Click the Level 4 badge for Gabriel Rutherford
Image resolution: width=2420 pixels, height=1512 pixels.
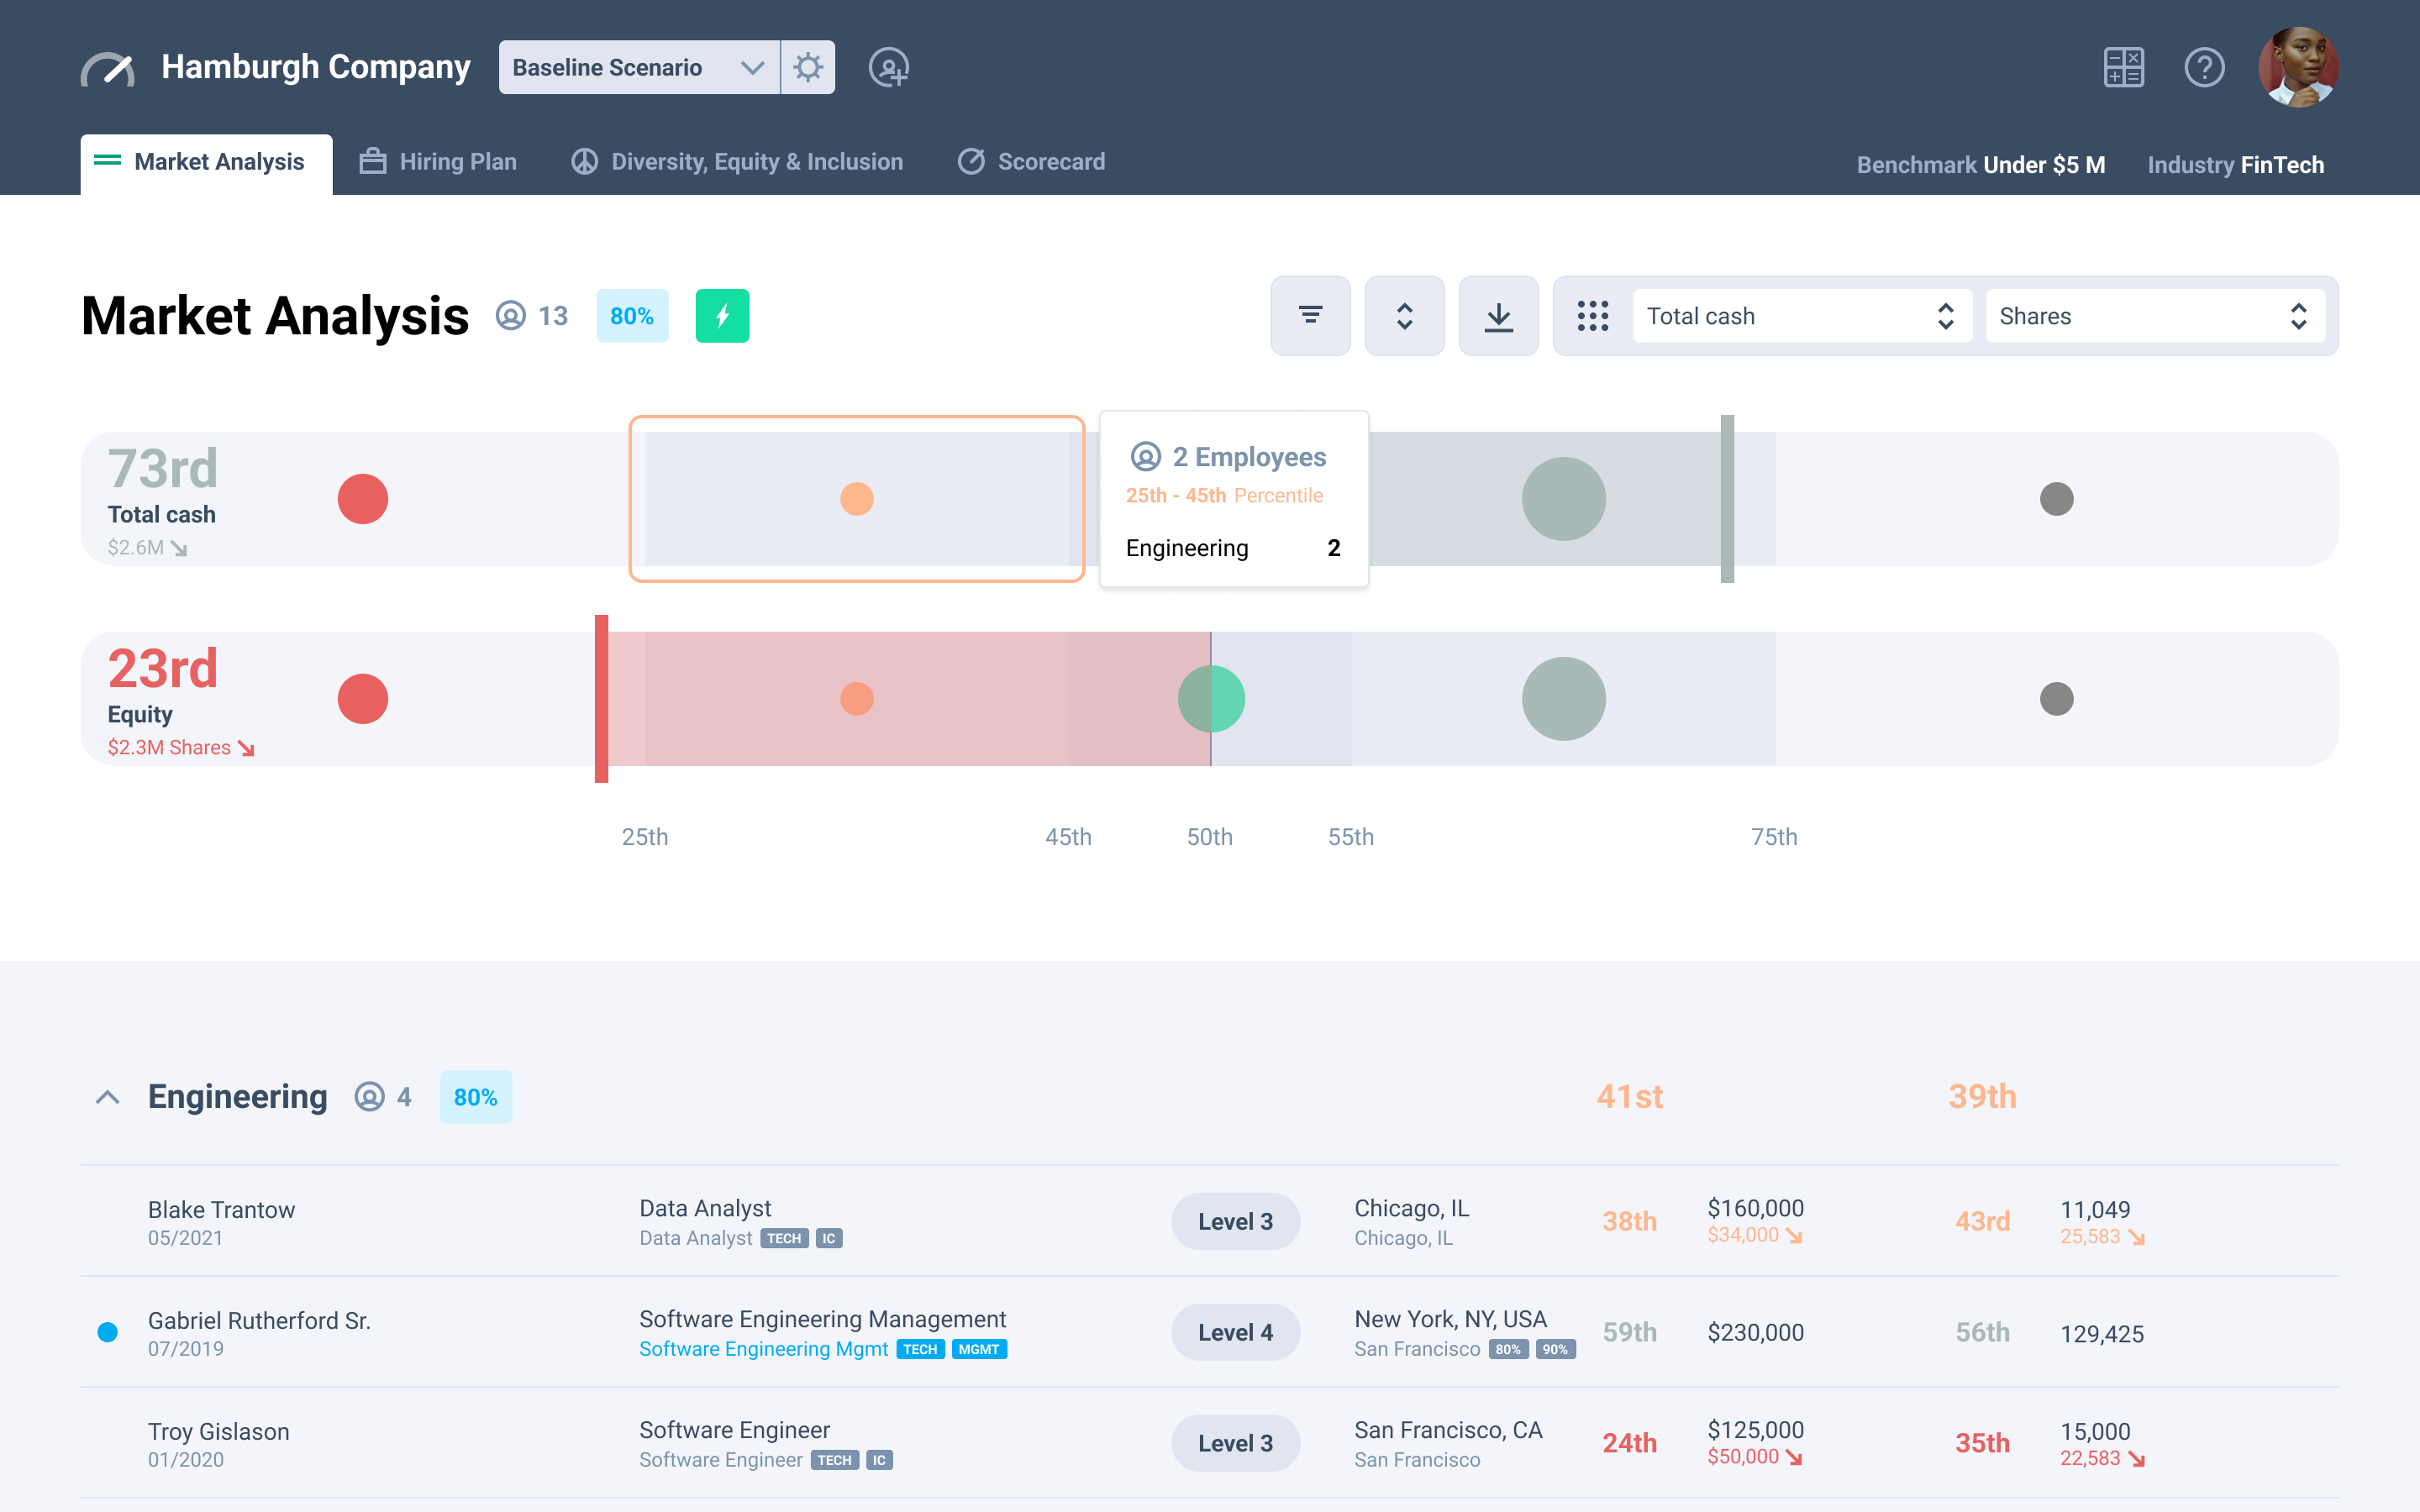1235,1331
